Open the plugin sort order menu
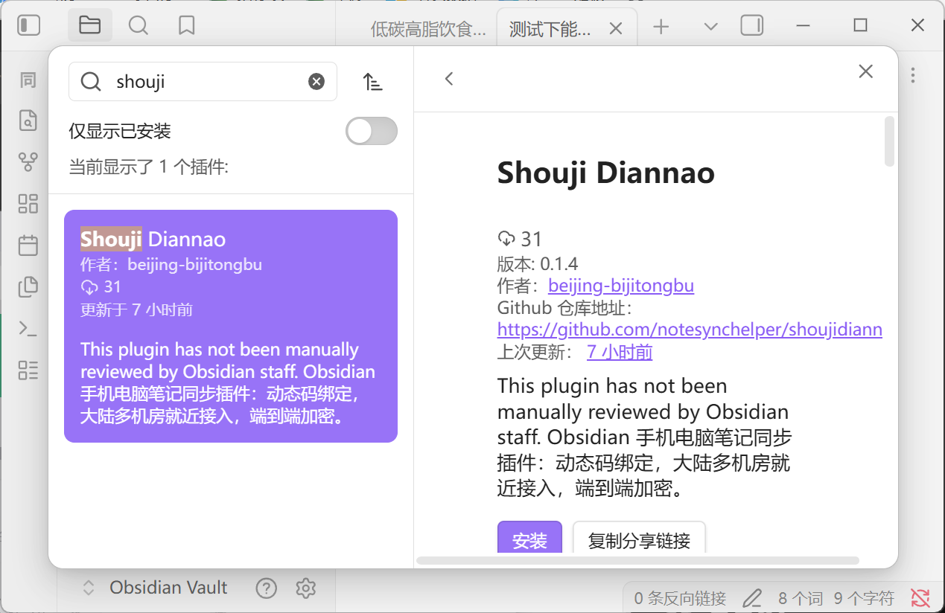 372,82
